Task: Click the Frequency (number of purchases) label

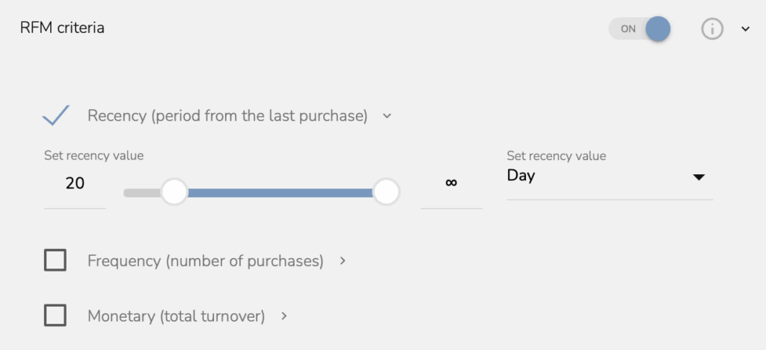Action: (206, 261)
